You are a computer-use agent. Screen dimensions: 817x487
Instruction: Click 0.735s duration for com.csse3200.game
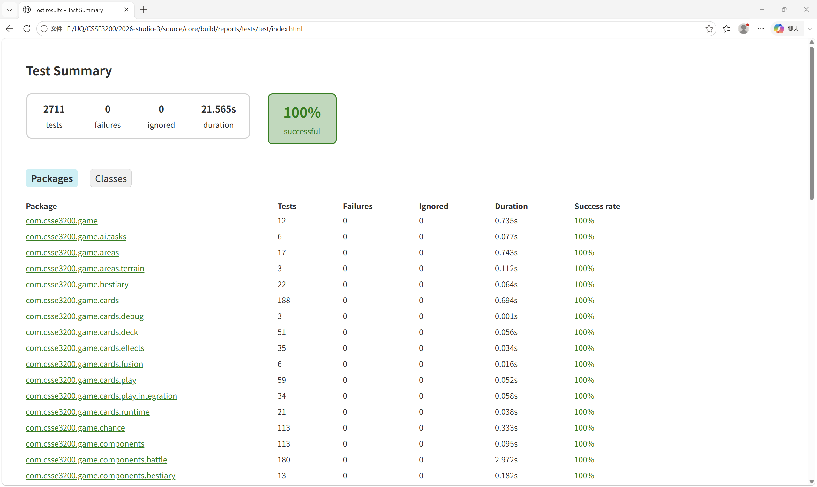click(506, 221)
